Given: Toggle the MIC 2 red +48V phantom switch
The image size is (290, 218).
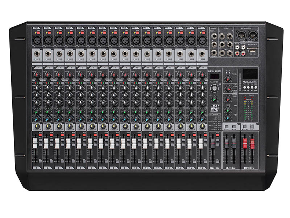Looking at the screenshot, I should (x=50, y=33).
